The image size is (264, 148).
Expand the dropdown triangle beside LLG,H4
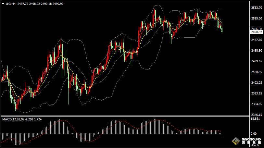pyautogui.click(x=3, y=4)
